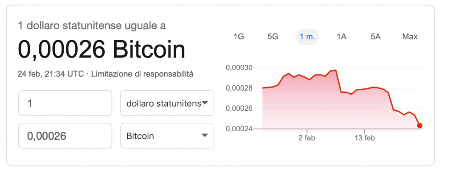
Task: Open the dollaro statunitense currency dropdown
Action: [167, 103]
